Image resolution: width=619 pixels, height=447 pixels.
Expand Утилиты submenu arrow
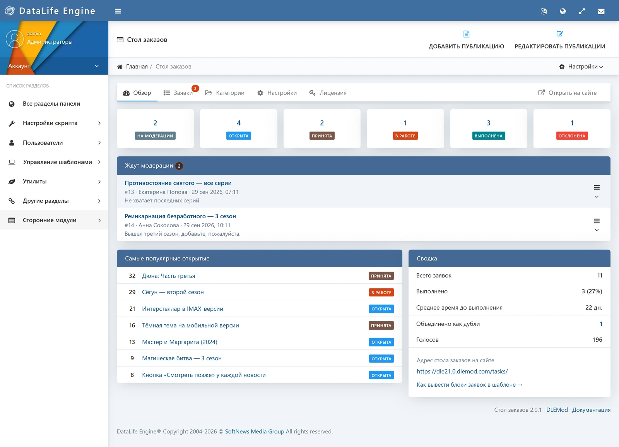pos(99,182)
